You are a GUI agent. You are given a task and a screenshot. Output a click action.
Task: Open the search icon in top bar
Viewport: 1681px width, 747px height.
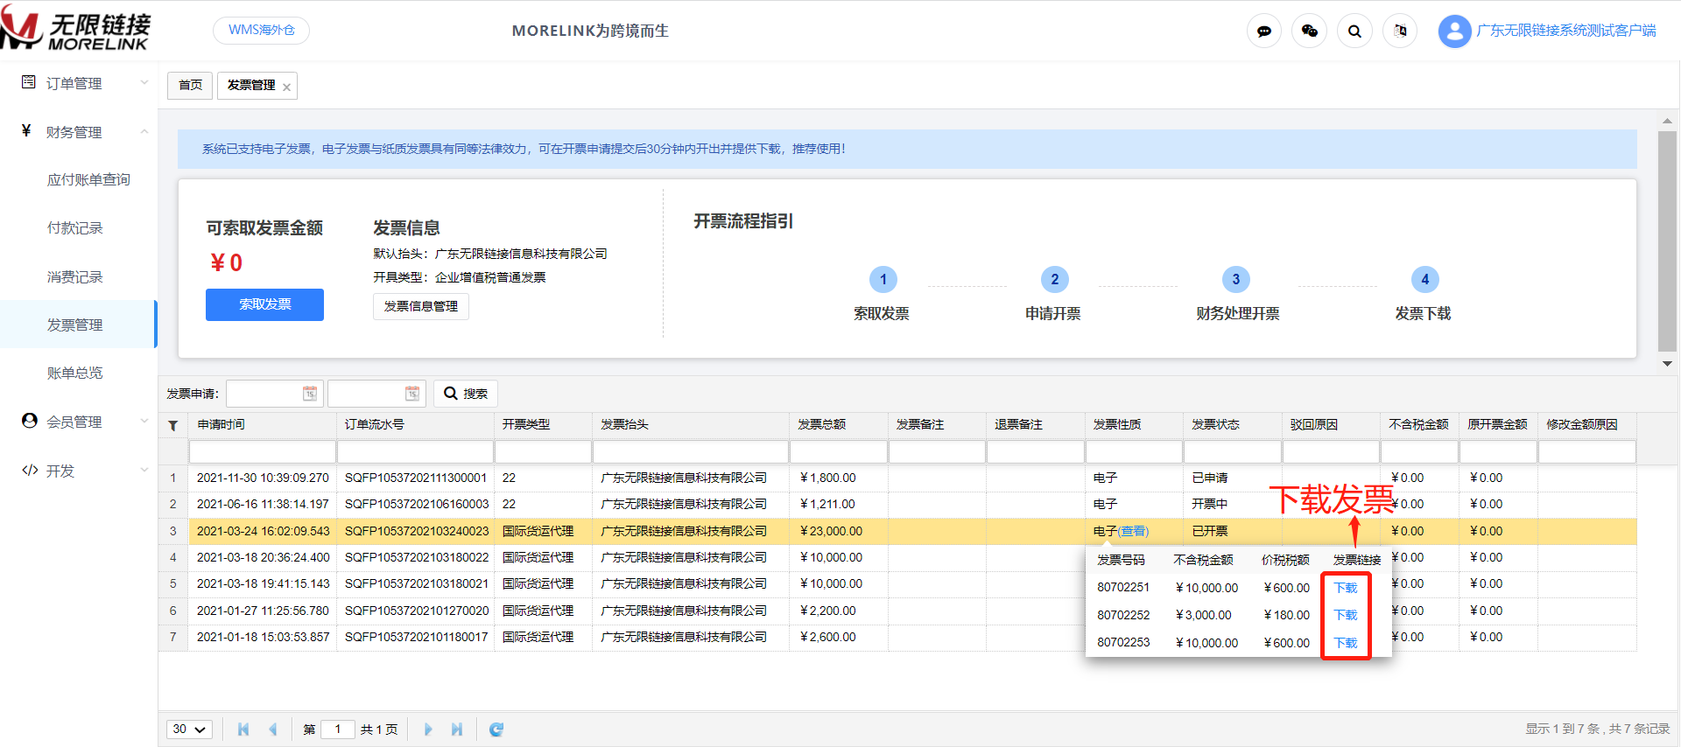coord(1354,31)
